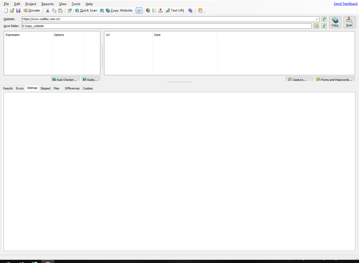Open project properties icon in toolbar
The height and width of the screenshot is (263, 359).
coord(70,10)
